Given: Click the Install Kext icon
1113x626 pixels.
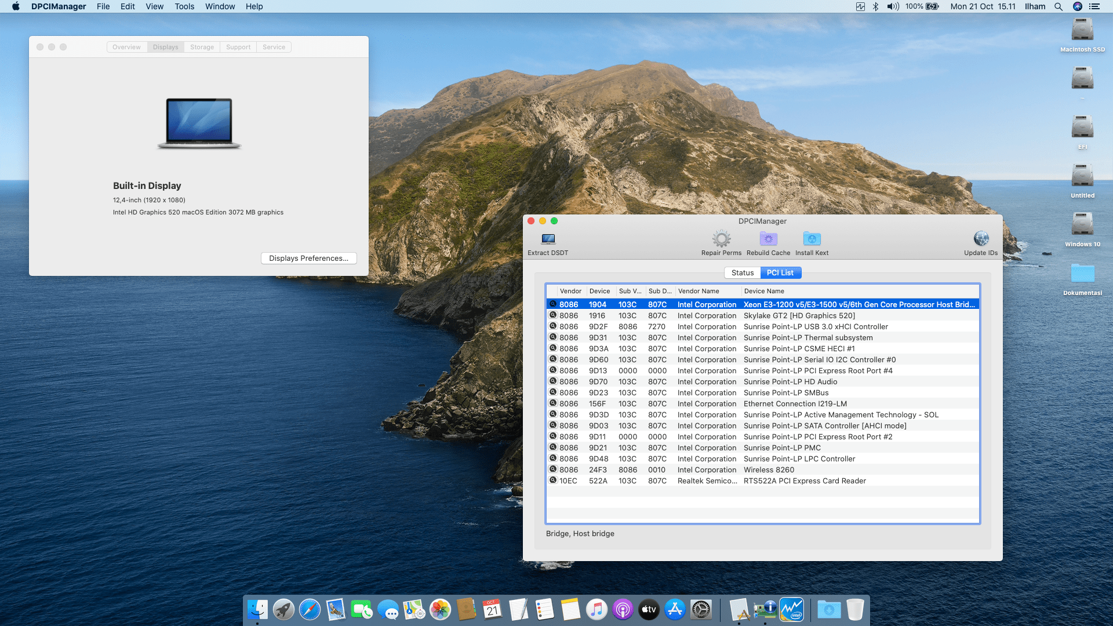Looking at the screenshot, I should (812, 239).
